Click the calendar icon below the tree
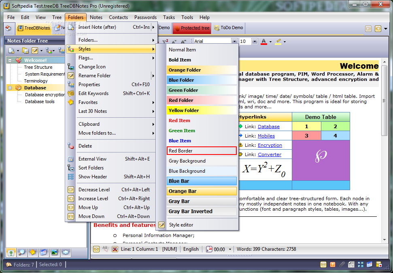This screenshot has width=393, height=273. 43,252
